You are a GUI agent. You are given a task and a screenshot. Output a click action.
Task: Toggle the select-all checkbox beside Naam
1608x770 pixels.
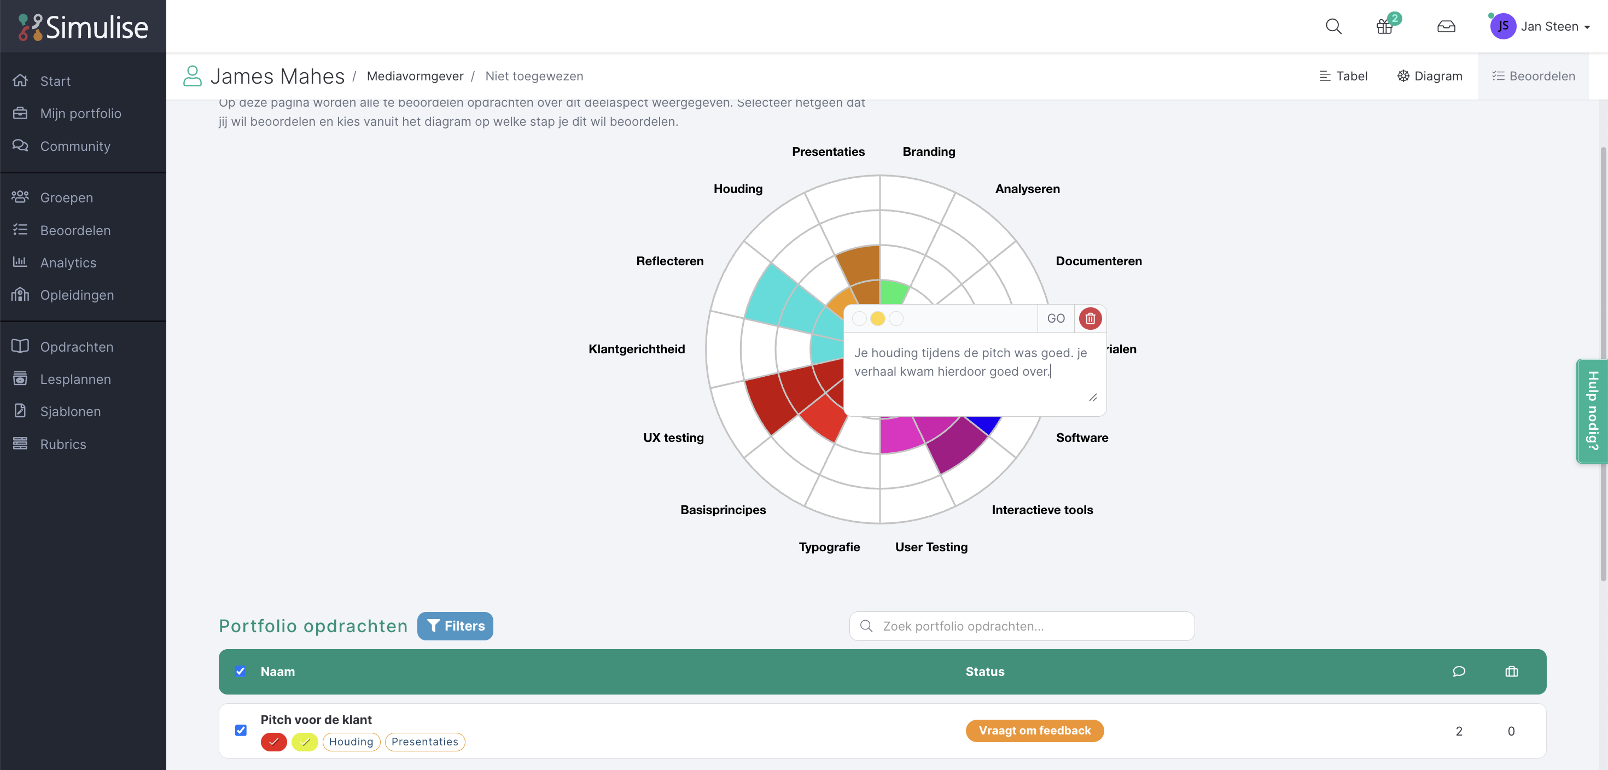240,672
